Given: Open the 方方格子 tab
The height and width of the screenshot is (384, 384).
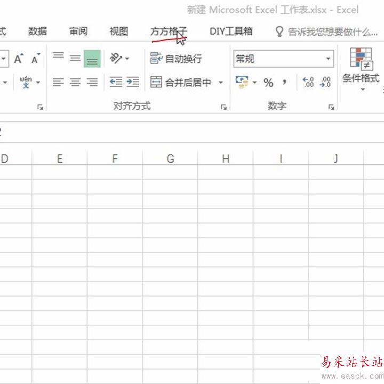Looking at the screenshot, I should [x=169, y=31].
